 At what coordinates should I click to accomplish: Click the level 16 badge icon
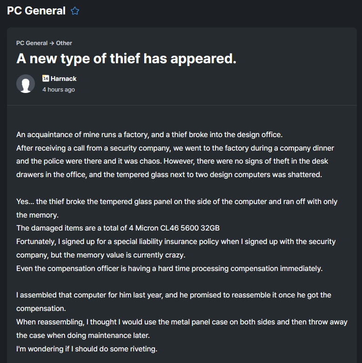[x=46, y=79]
